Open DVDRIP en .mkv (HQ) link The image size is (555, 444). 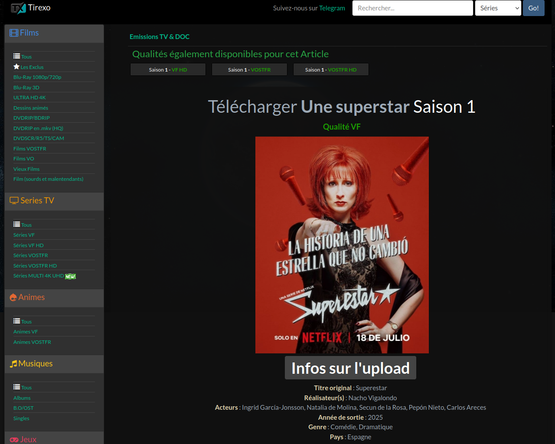point(38,128)
